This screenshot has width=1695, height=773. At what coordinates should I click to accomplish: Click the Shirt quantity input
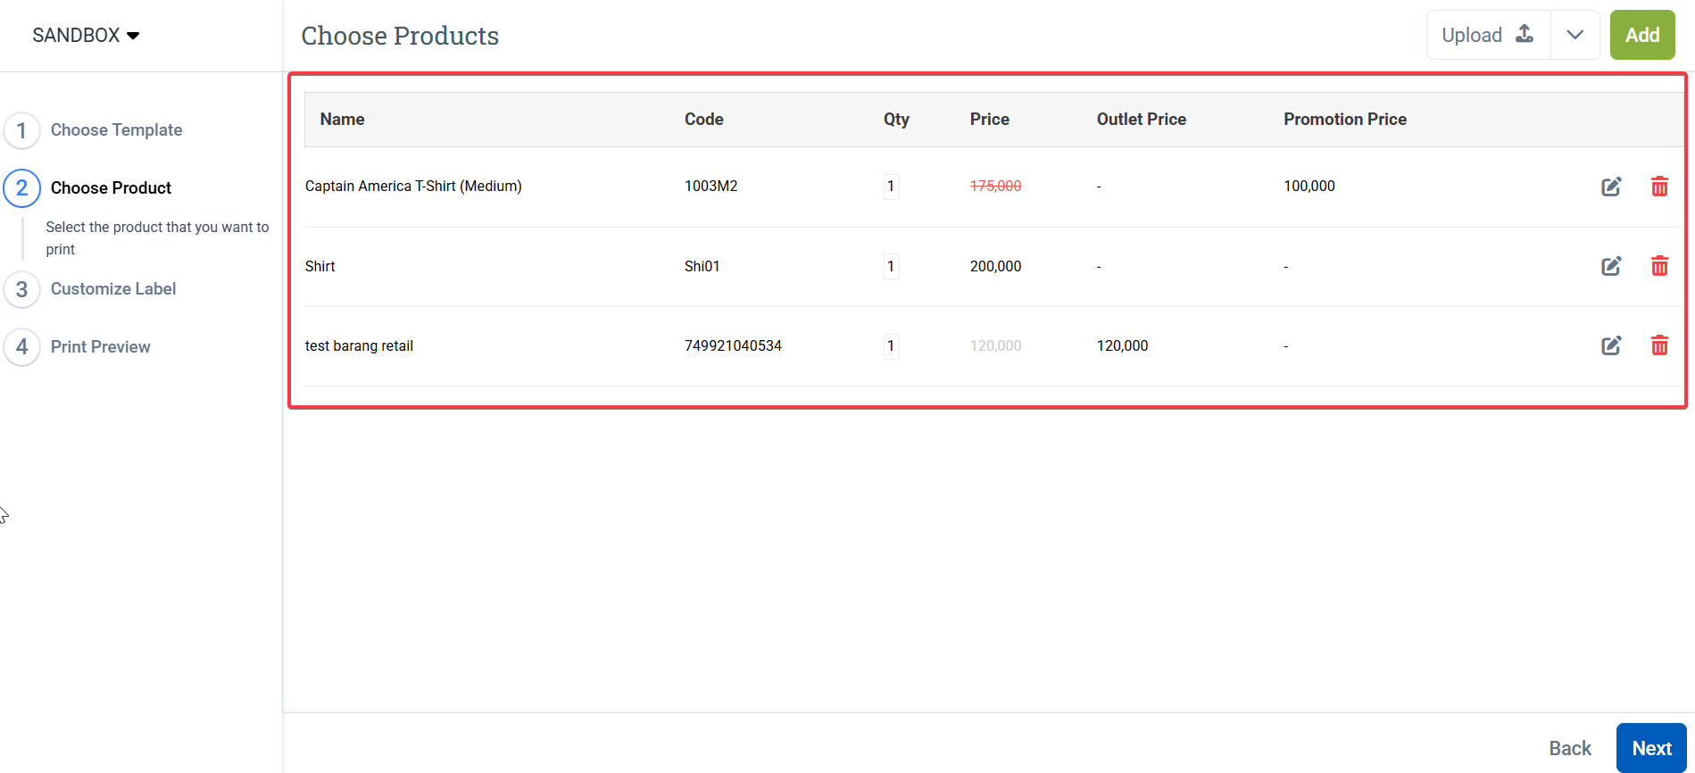pos(891,266)
